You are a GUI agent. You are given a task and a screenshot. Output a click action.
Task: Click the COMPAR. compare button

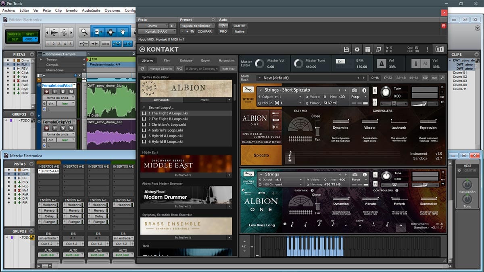pyautogui.click(x=205, y=31)
